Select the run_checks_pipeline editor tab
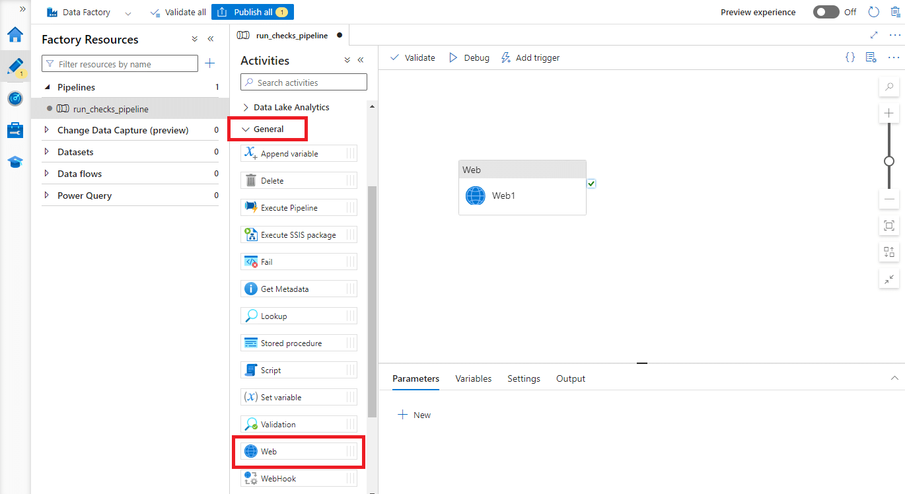This screenshot has width=905, height=494. tap(289, 35)
